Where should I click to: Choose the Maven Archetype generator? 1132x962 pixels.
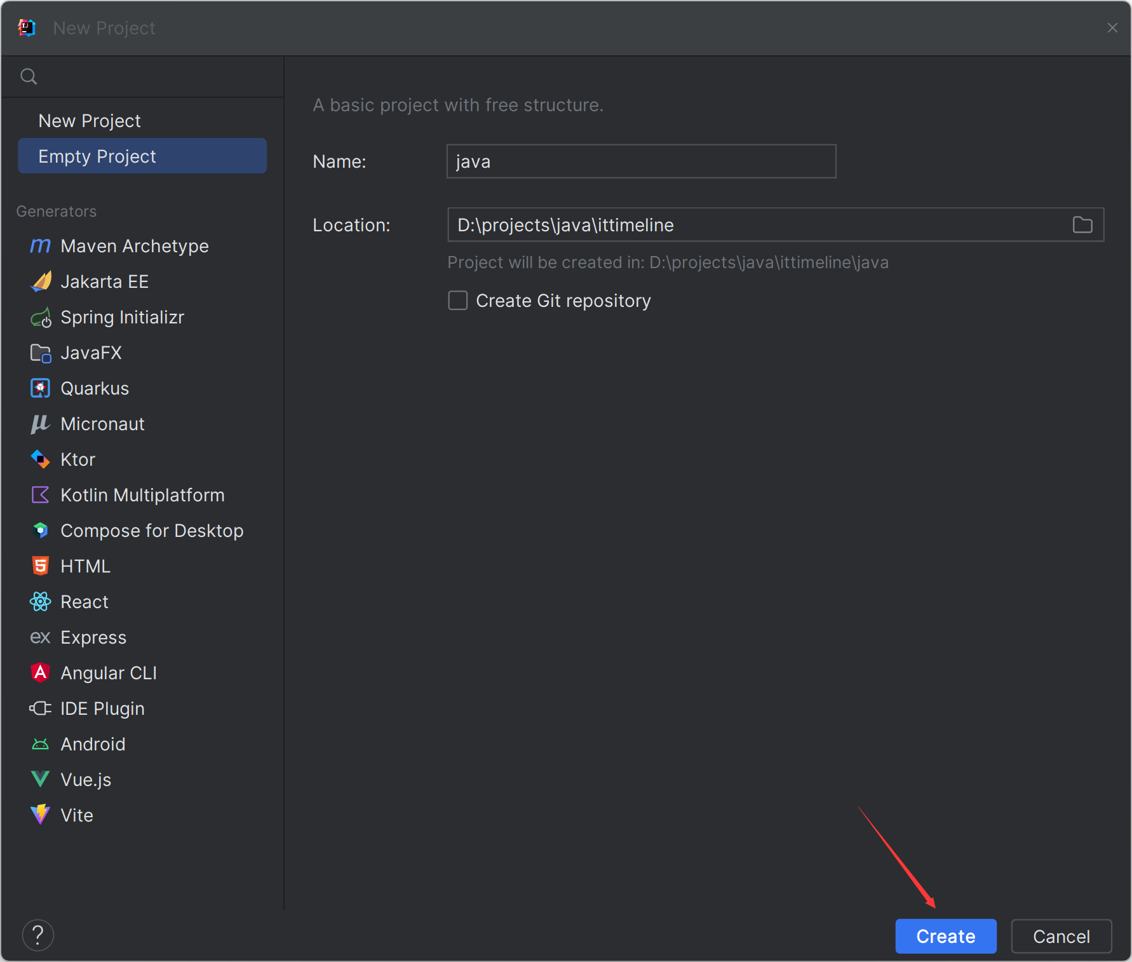point(142,246)
